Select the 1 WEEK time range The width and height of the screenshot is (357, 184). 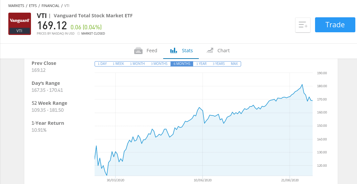[x=118, y=64]
